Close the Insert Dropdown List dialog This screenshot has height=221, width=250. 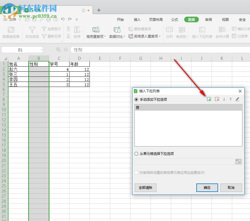click(x=240, y=91)
